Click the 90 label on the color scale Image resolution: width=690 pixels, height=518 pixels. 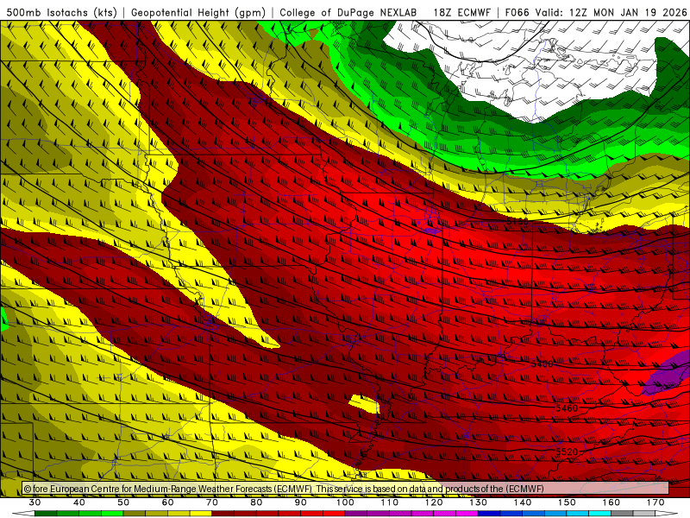301,502
